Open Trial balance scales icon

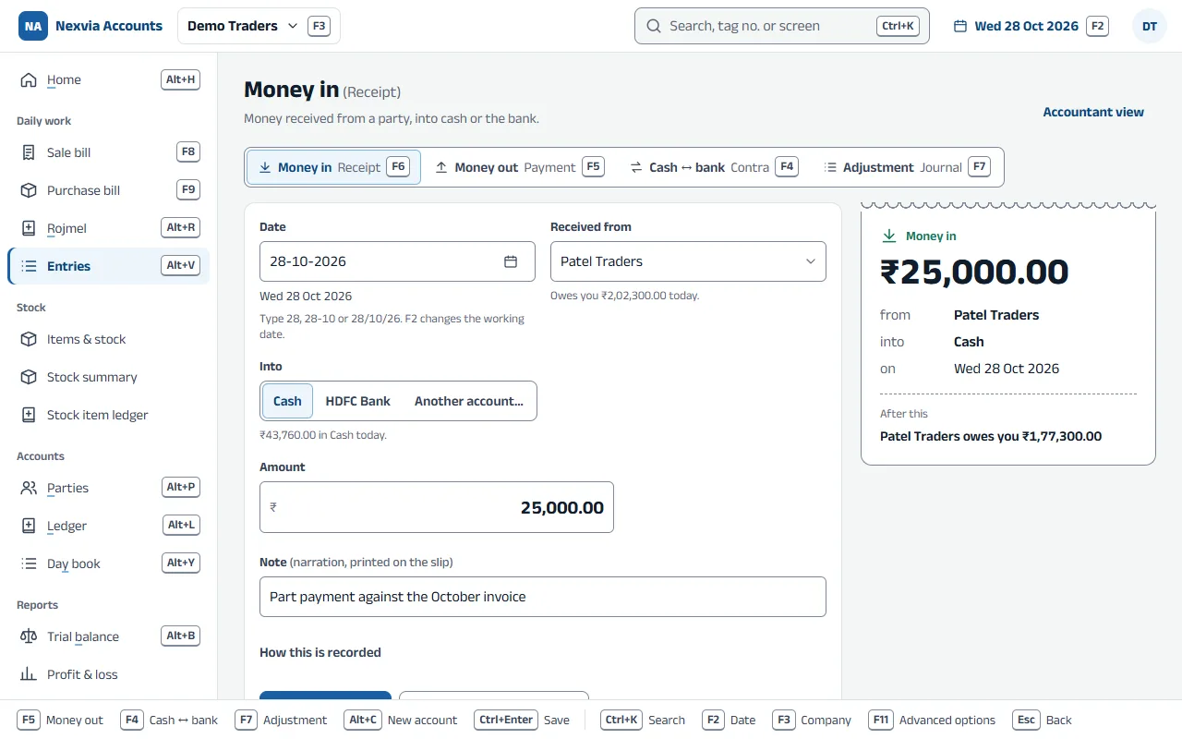29,636
